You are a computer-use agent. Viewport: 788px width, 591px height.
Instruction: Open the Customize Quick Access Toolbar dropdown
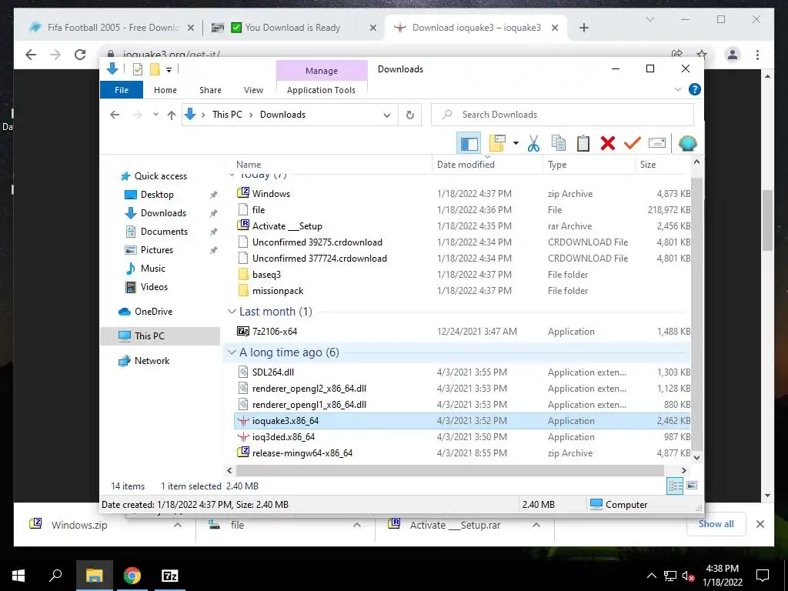click(169, 70)
